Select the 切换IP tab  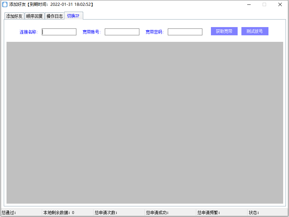point(74,16)
